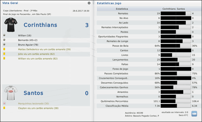Click the goal icon next to Bernardo (45+2)
Image resolution: width=202 pixels, height=122 pixels.
(x=4, y=40)
